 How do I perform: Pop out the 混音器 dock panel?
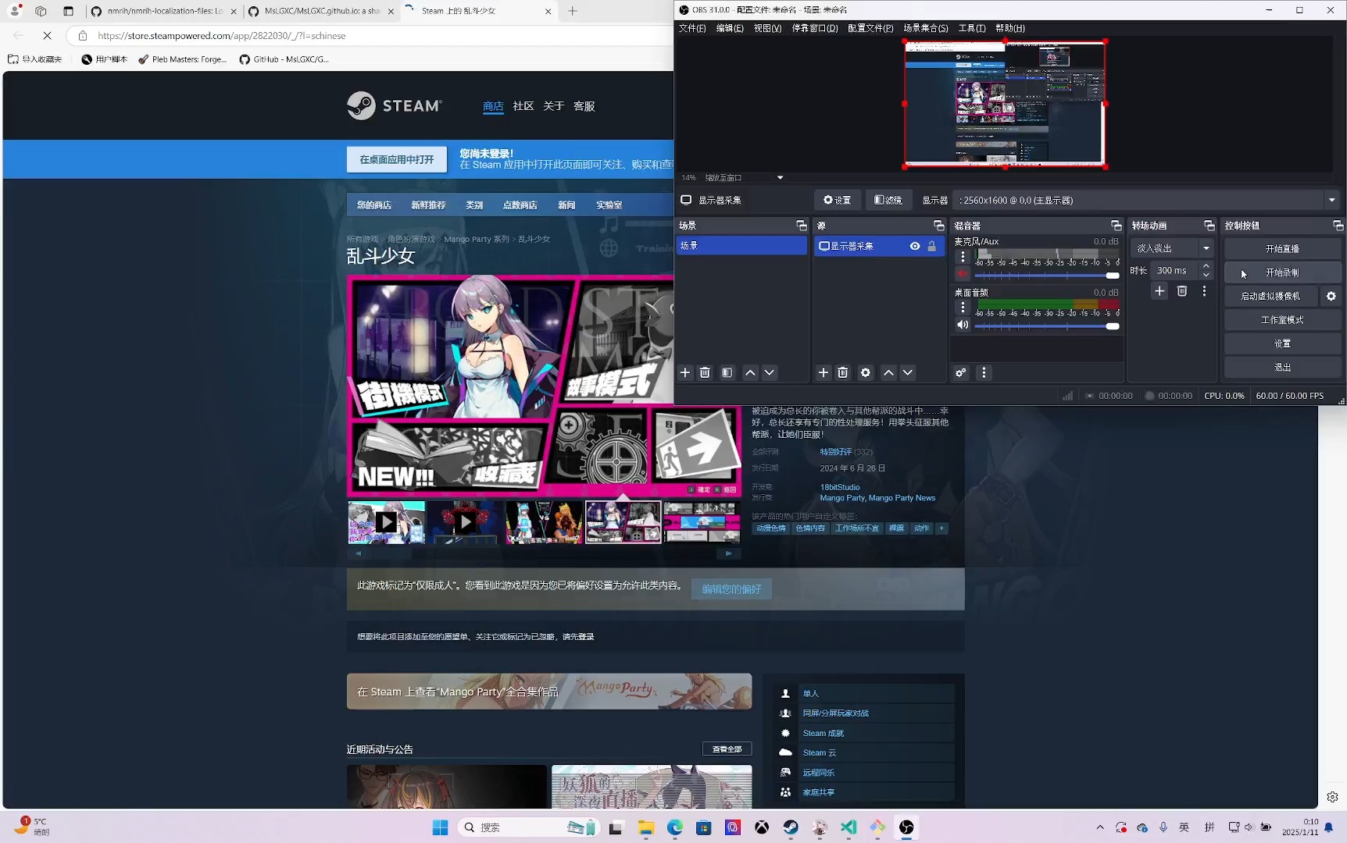pyautogui.click(x=1117, y=226)
